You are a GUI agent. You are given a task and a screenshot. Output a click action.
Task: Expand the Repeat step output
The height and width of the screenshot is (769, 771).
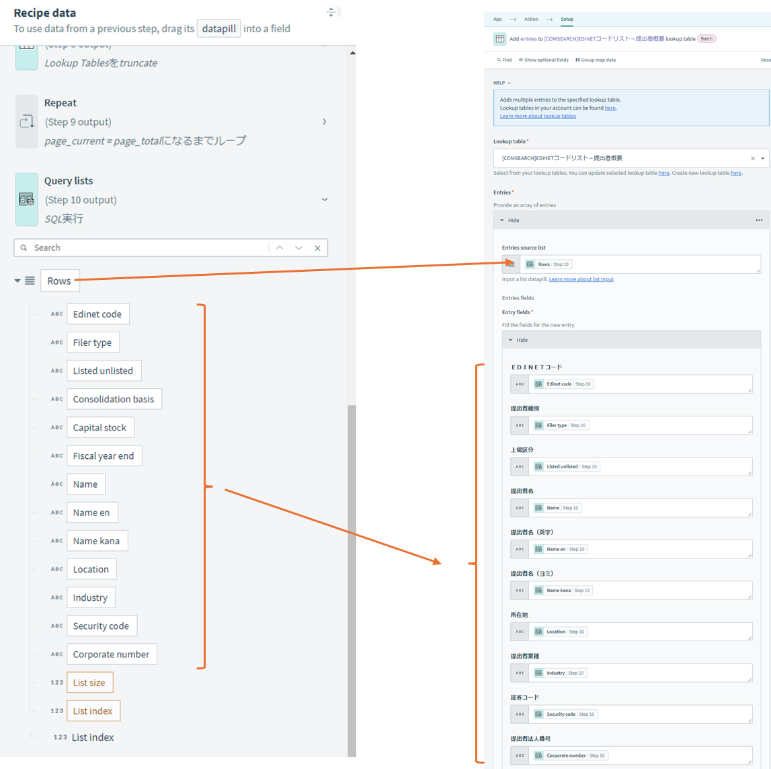325,122
